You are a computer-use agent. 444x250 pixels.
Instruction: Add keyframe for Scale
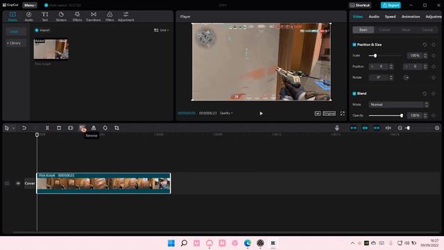point(434,56)
